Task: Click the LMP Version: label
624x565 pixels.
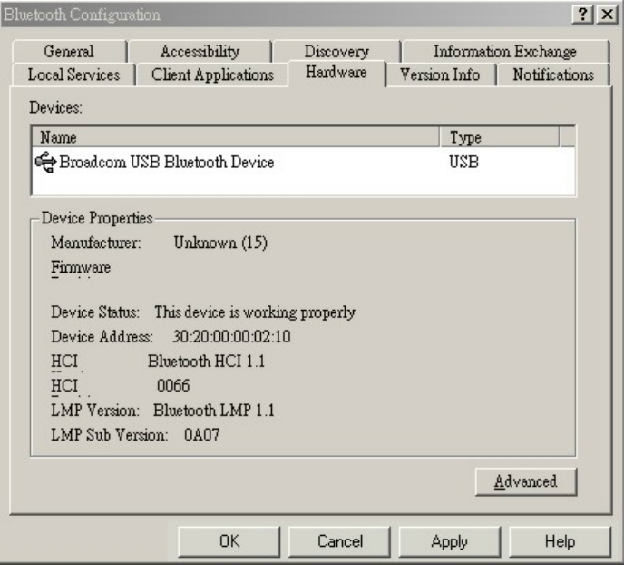Action: (95, 411)
